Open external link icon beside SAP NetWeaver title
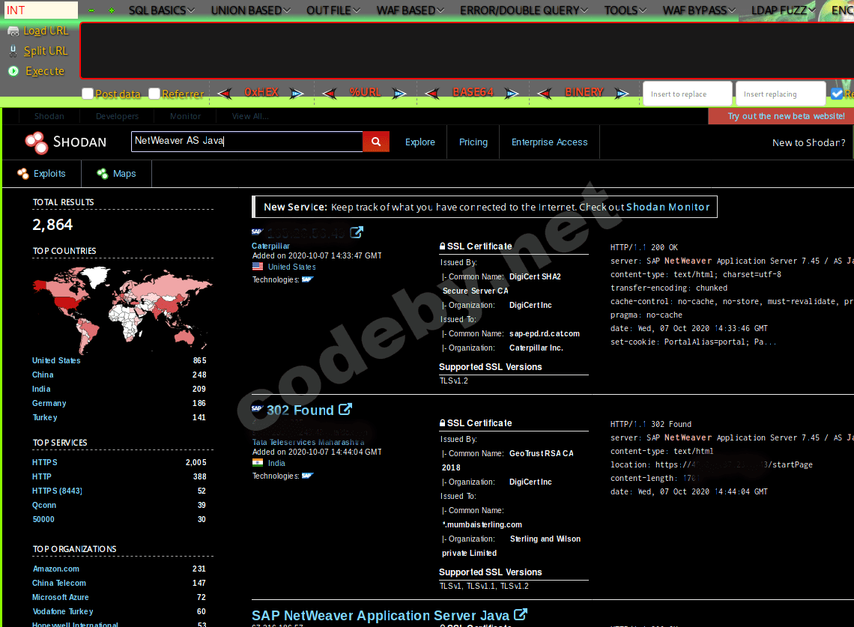The width and height of the screenshot is (854, 627). [521, 614]
